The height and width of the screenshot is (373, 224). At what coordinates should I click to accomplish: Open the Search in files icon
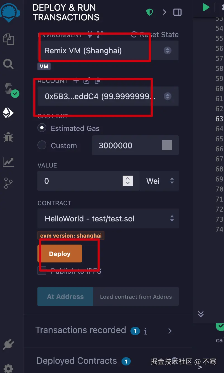coord(8,64)
